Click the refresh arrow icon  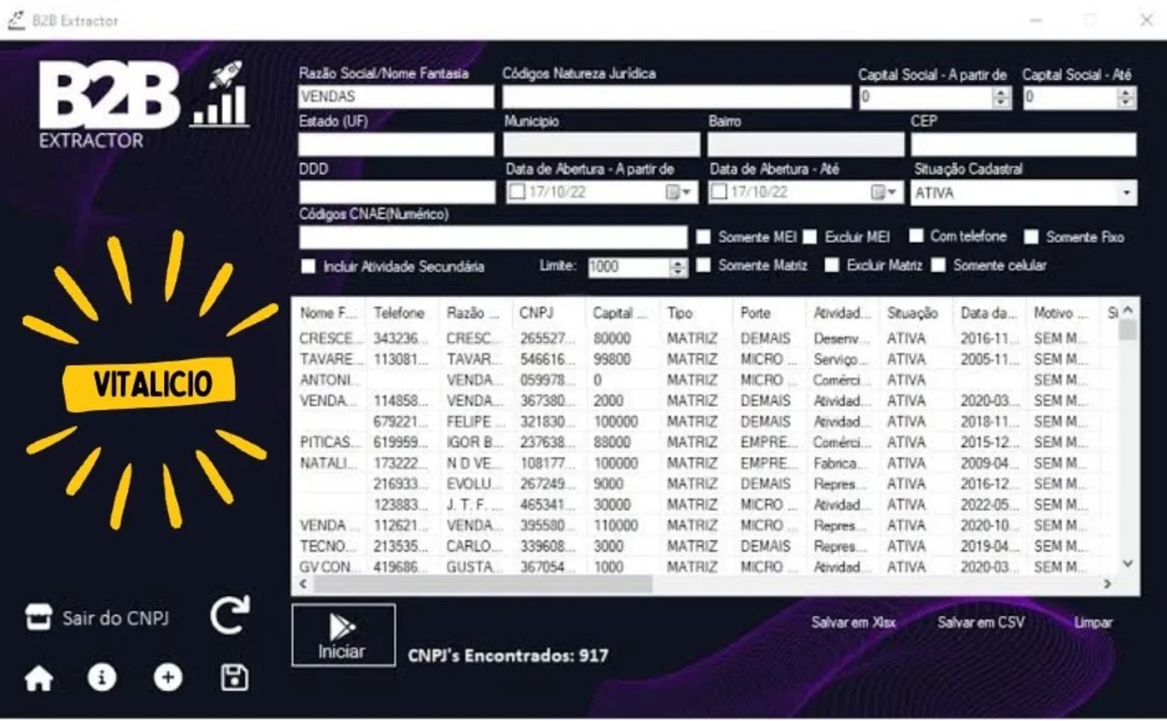coord(230,616)
